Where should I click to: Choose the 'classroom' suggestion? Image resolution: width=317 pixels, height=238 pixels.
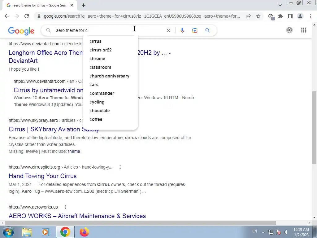point(111,67)
